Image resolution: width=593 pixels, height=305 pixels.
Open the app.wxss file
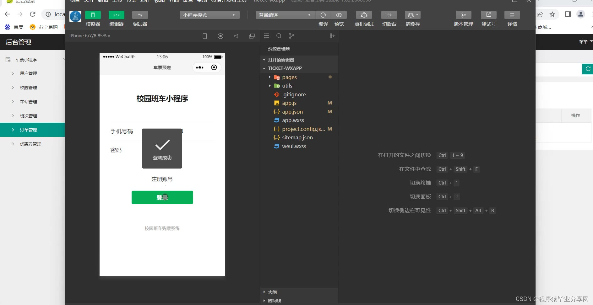299,120
